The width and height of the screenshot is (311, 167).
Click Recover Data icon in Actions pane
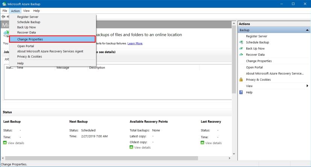click(x=241, y=55)
